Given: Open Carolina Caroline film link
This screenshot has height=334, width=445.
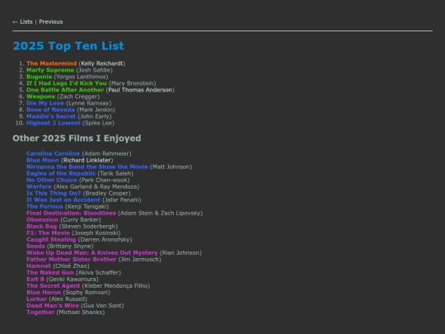Looking at the screenshot, I should point(53,153).
